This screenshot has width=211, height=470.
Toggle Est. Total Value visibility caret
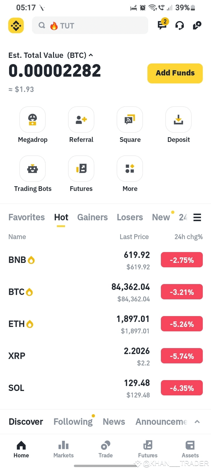[x=91, y=55]
